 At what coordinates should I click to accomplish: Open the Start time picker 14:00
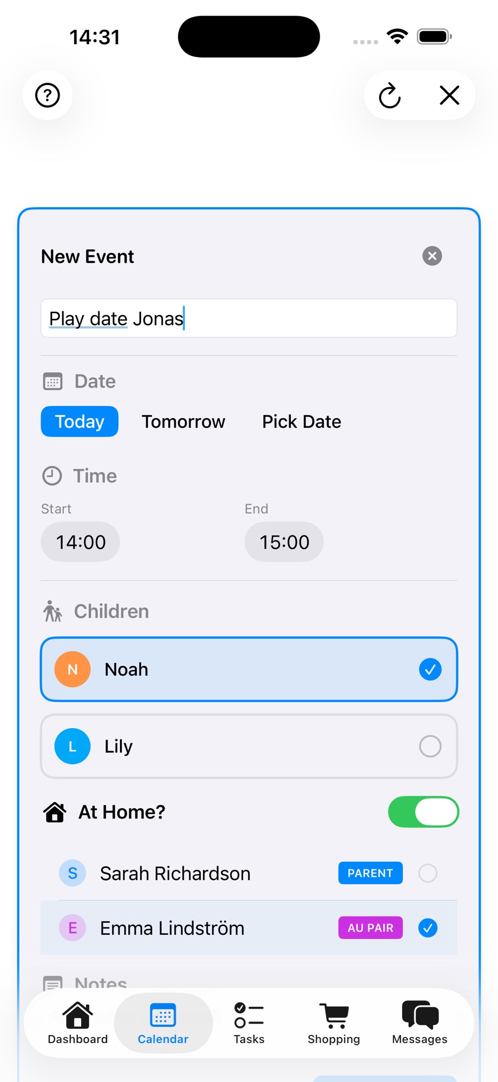point(81,542)
